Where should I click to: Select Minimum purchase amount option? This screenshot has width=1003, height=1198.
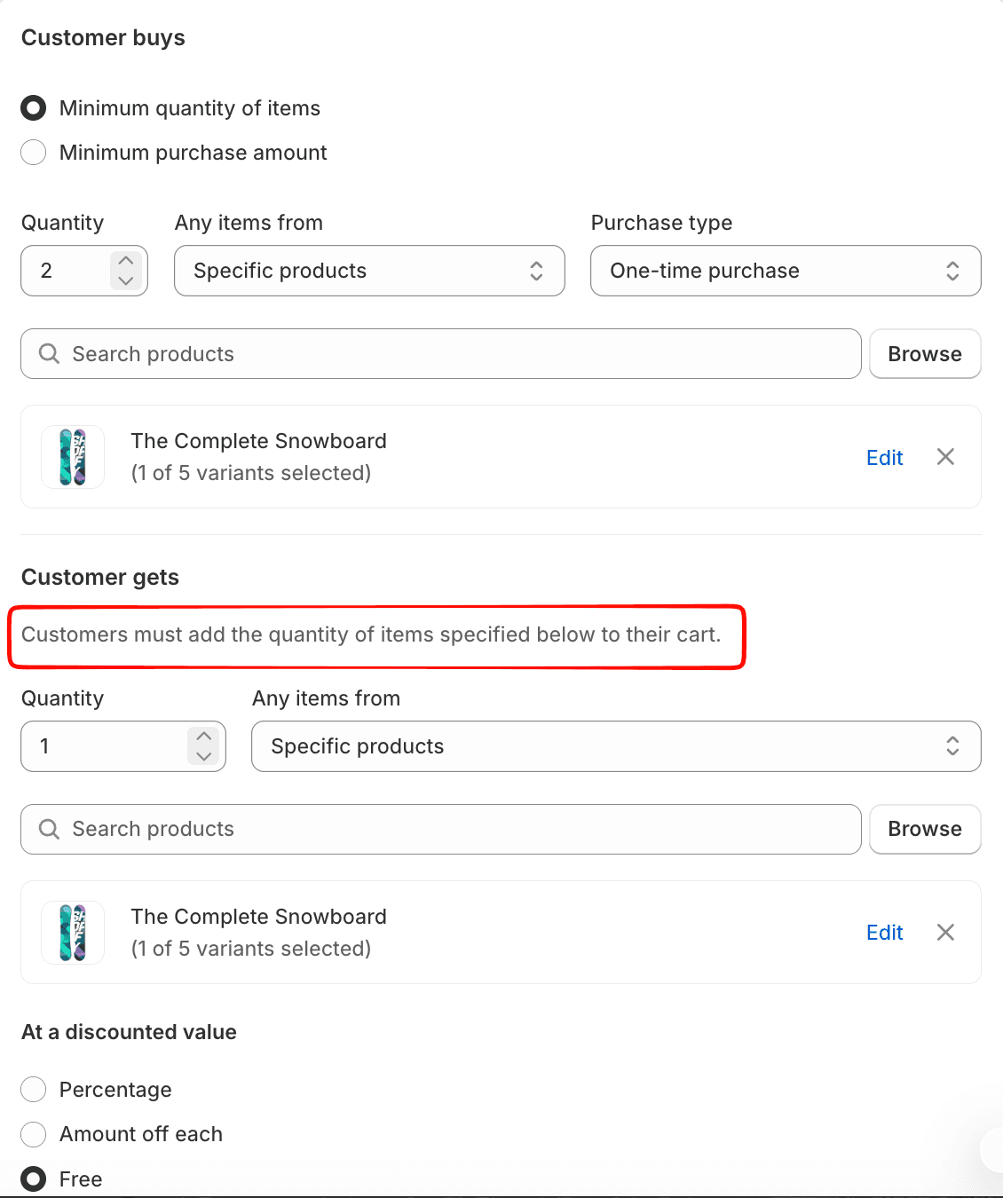[34, 153]
